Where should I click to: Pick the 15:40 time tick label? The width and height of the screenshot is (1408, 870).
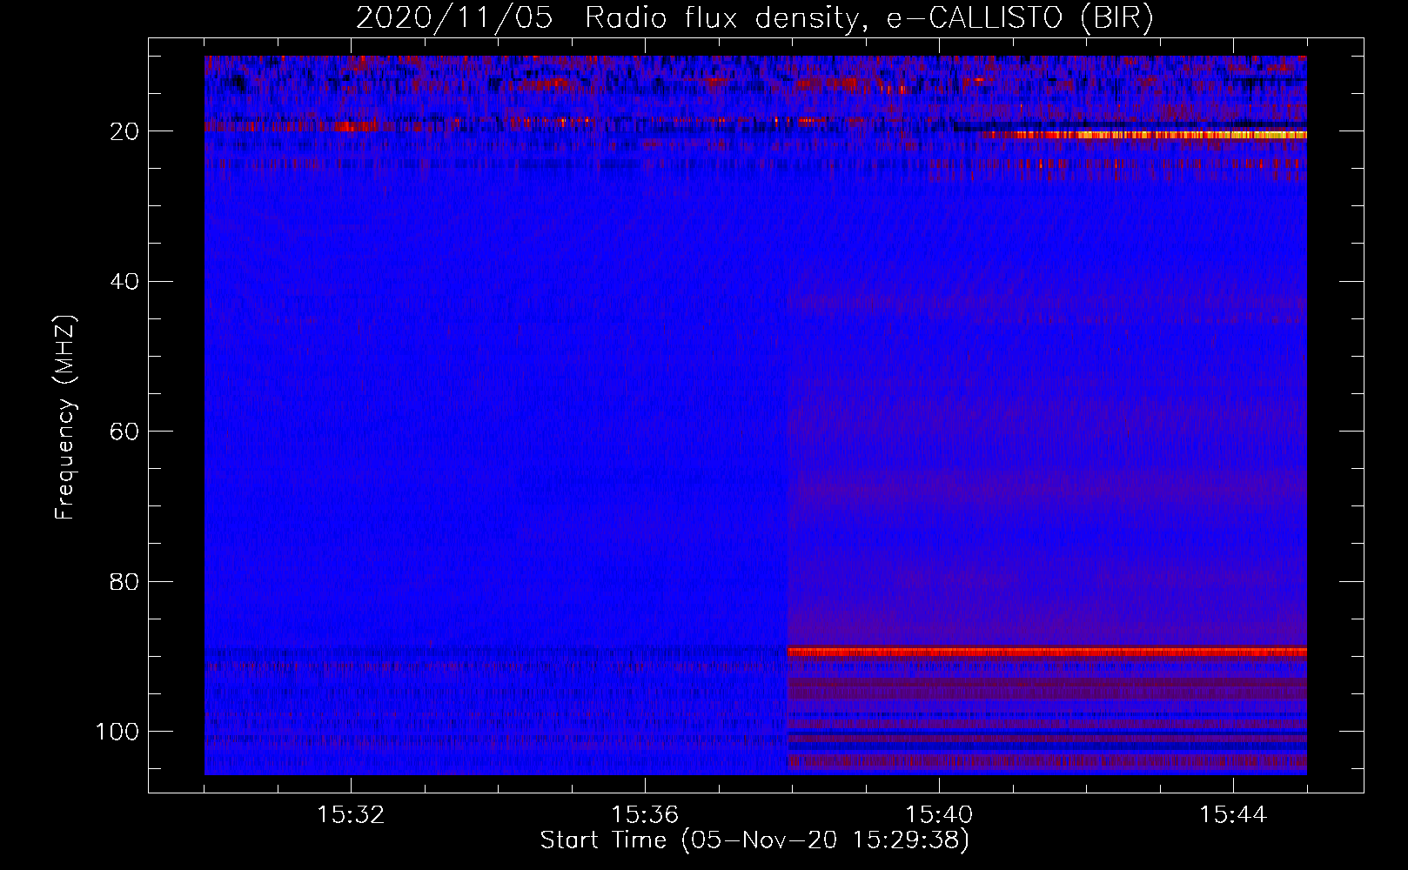tap(939, 815)
